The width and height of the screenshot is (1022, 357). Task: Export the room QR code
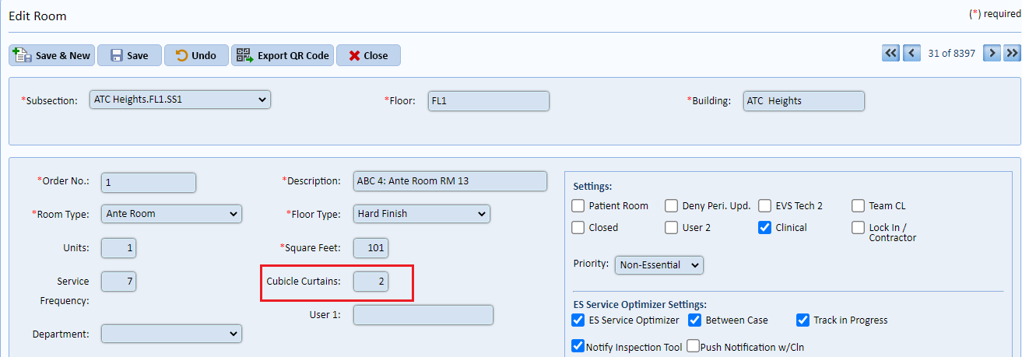(283, 55)
